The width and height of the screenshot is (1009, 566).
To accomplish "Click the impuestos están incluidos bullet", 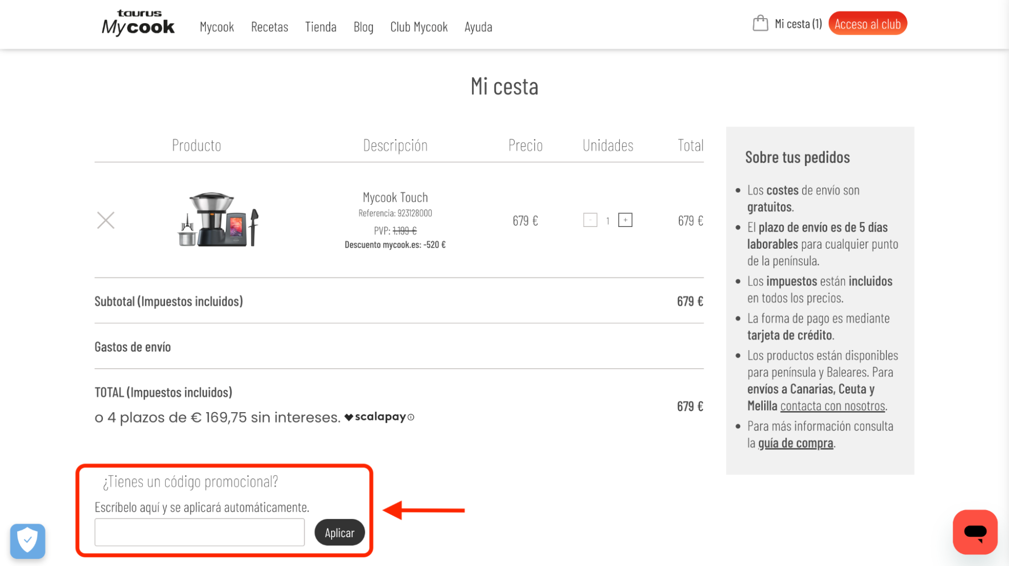I will point(820,289).
